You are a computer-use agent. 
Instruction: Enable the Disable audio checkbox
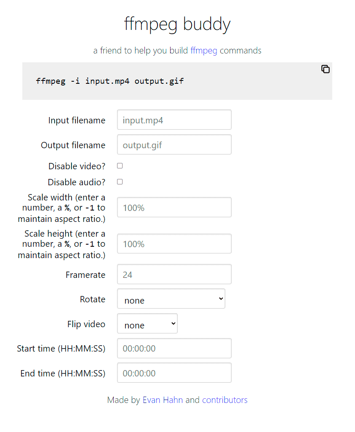point(120,182)
